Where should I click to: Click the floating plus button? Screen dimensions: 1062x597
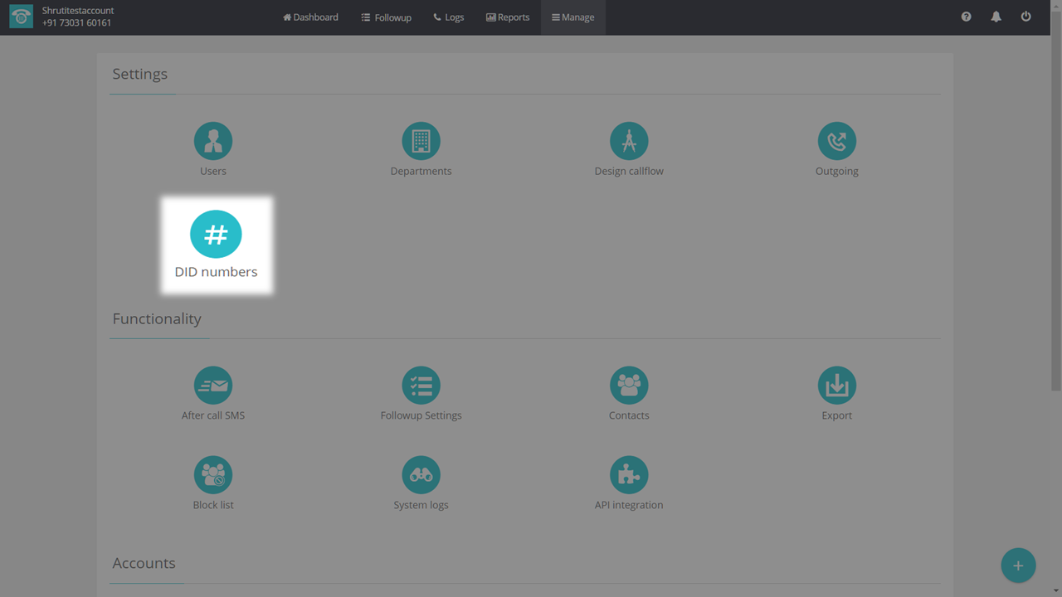click(1018, 565)
